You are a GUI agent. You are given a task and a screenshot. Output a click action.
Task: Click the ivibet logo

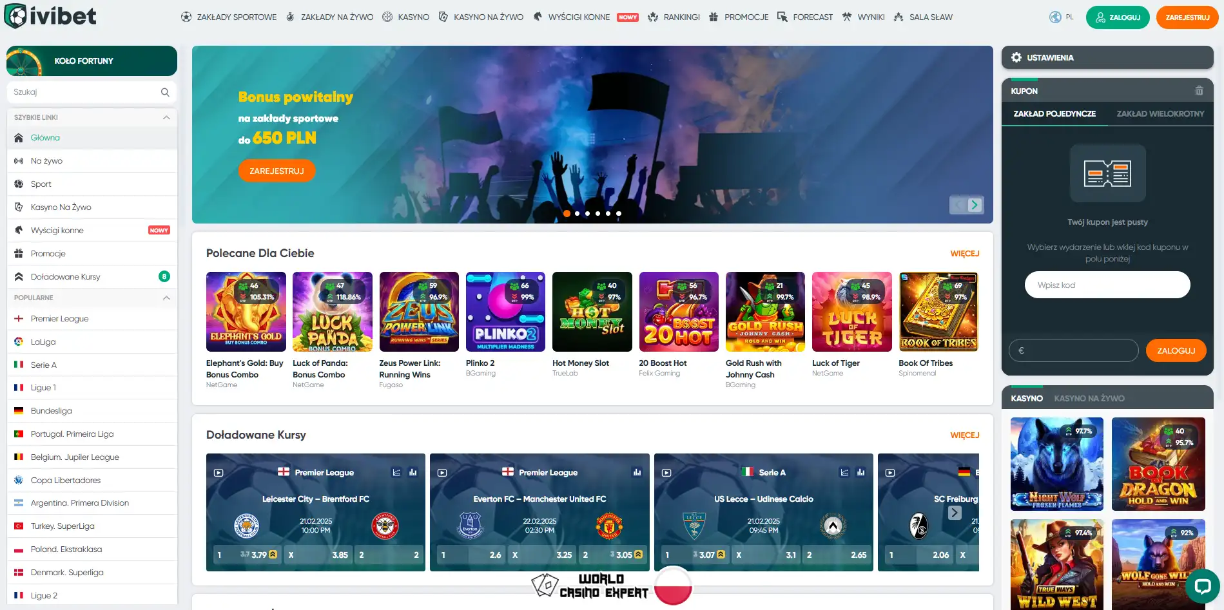pos(50,16)
